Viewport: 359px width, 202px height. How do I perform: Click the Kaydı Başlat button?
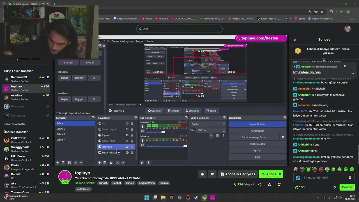[257, 131]
